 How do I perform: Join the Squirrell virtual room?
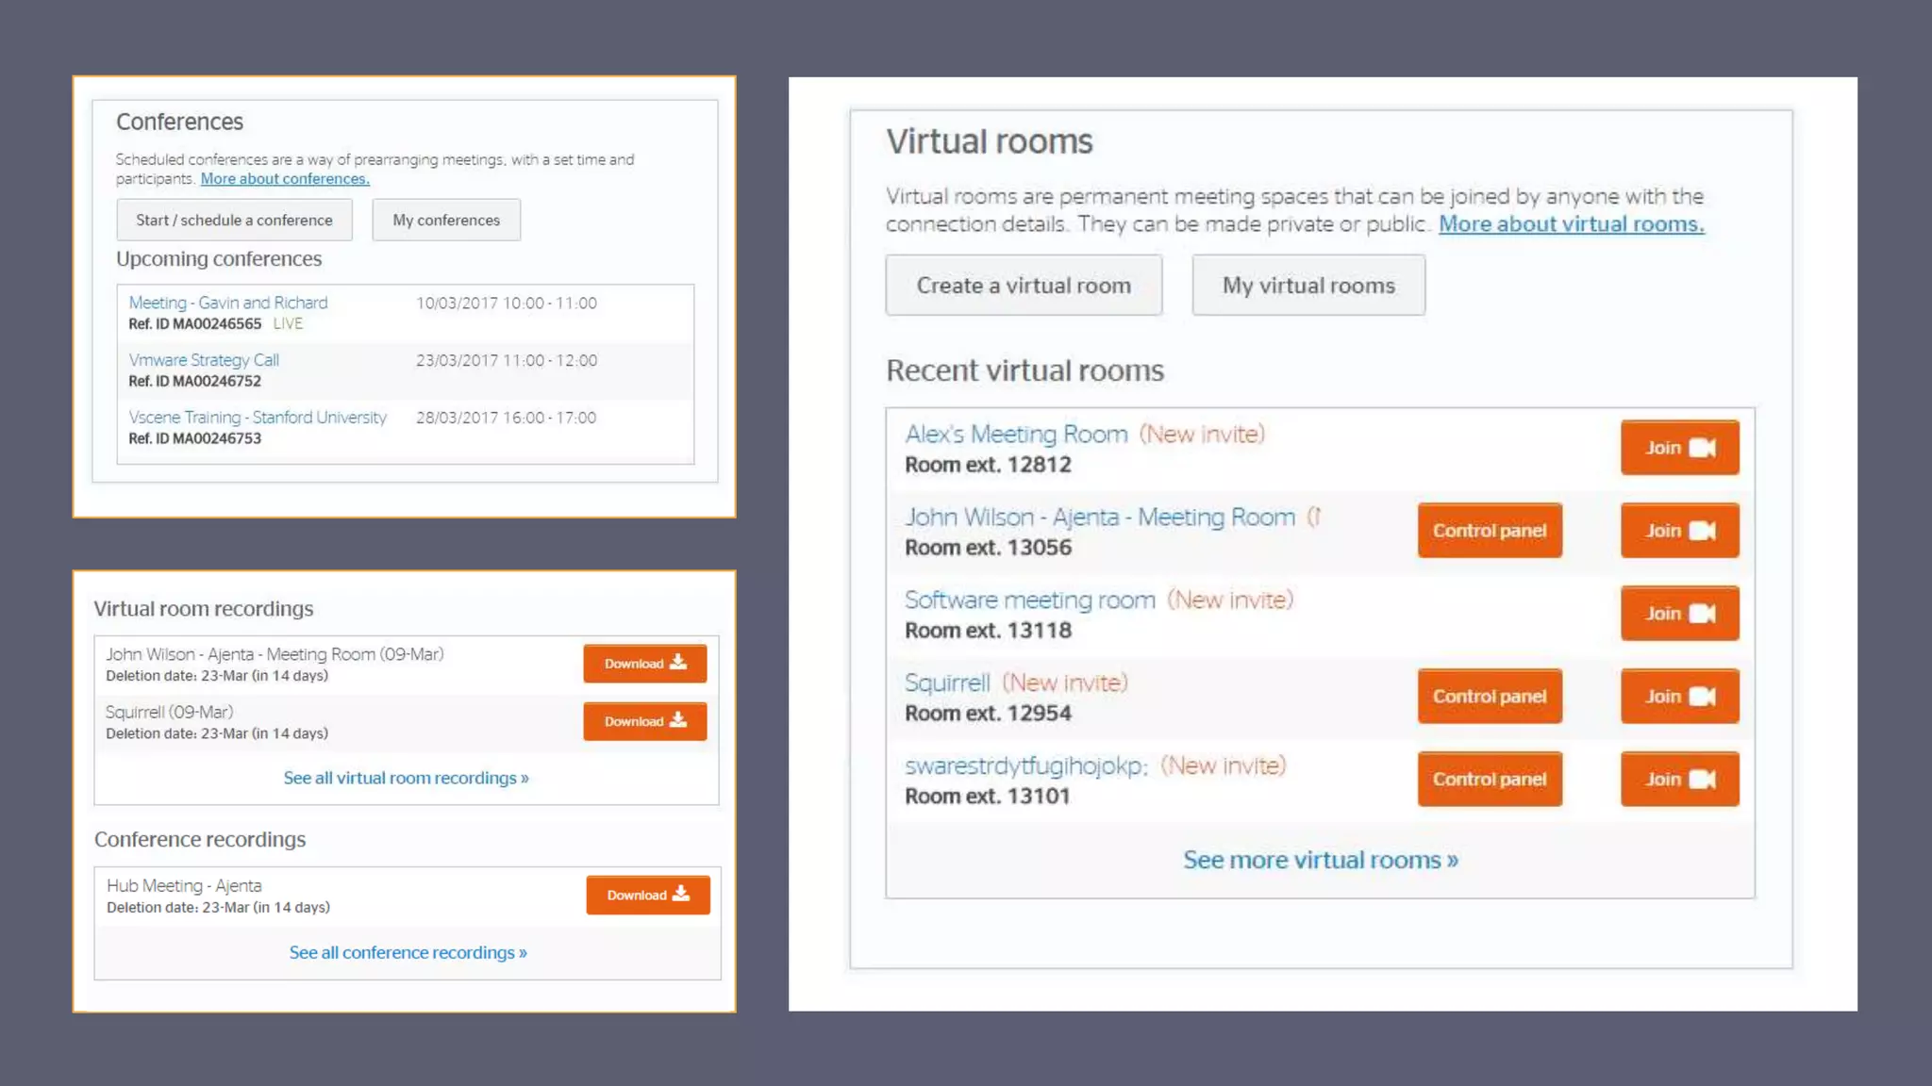[x=1679, y=697]
